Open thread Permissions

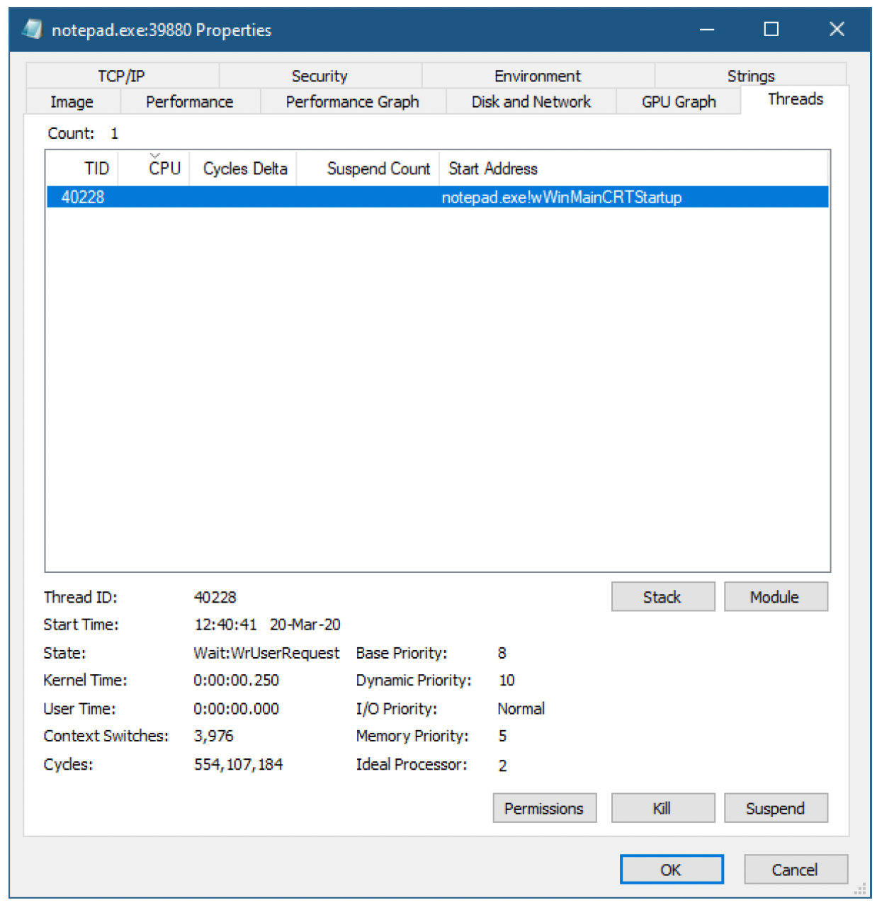pos(545,808)
